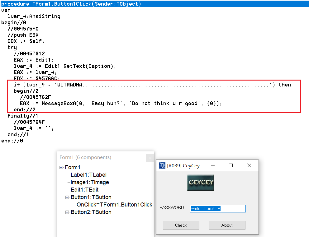309x237 pixels.
Task: Collapse the Button1:TButton node
Action: pos(67,197)
